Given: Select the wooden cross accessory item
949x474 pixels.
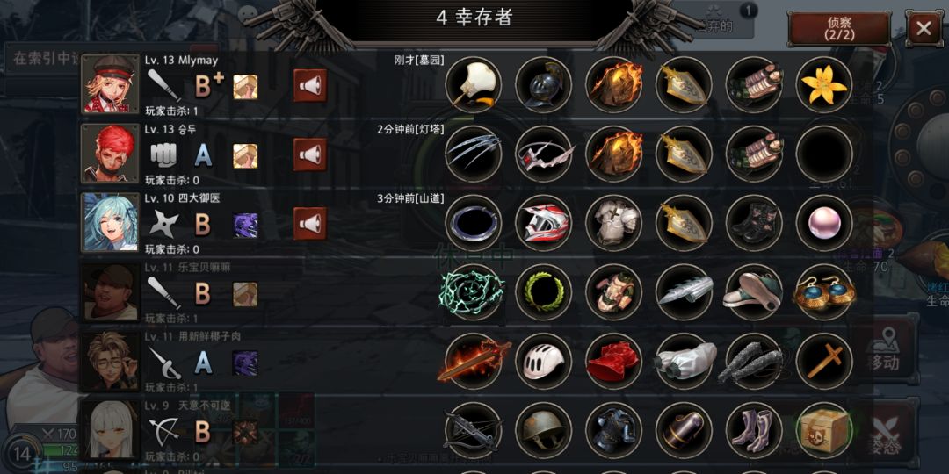Looking at the screenshot, I should pyautogui.click(x=823, y=361).
